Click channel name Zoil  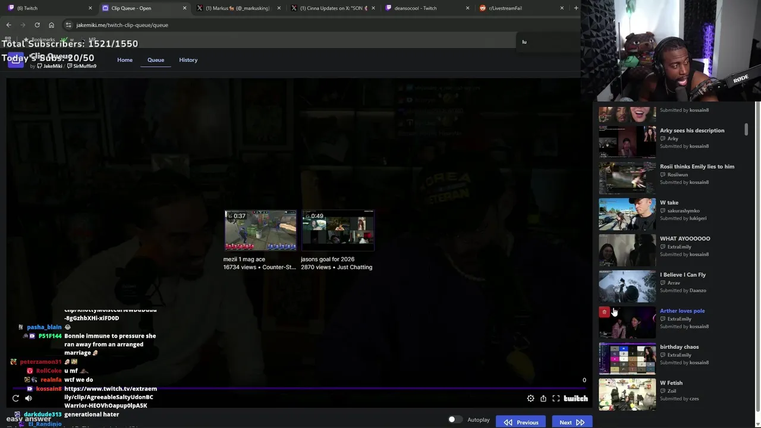672,391
